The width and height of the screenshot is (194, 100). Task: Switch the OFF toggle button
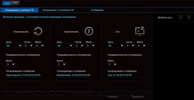pyautogui.click(x=15, y=3)
